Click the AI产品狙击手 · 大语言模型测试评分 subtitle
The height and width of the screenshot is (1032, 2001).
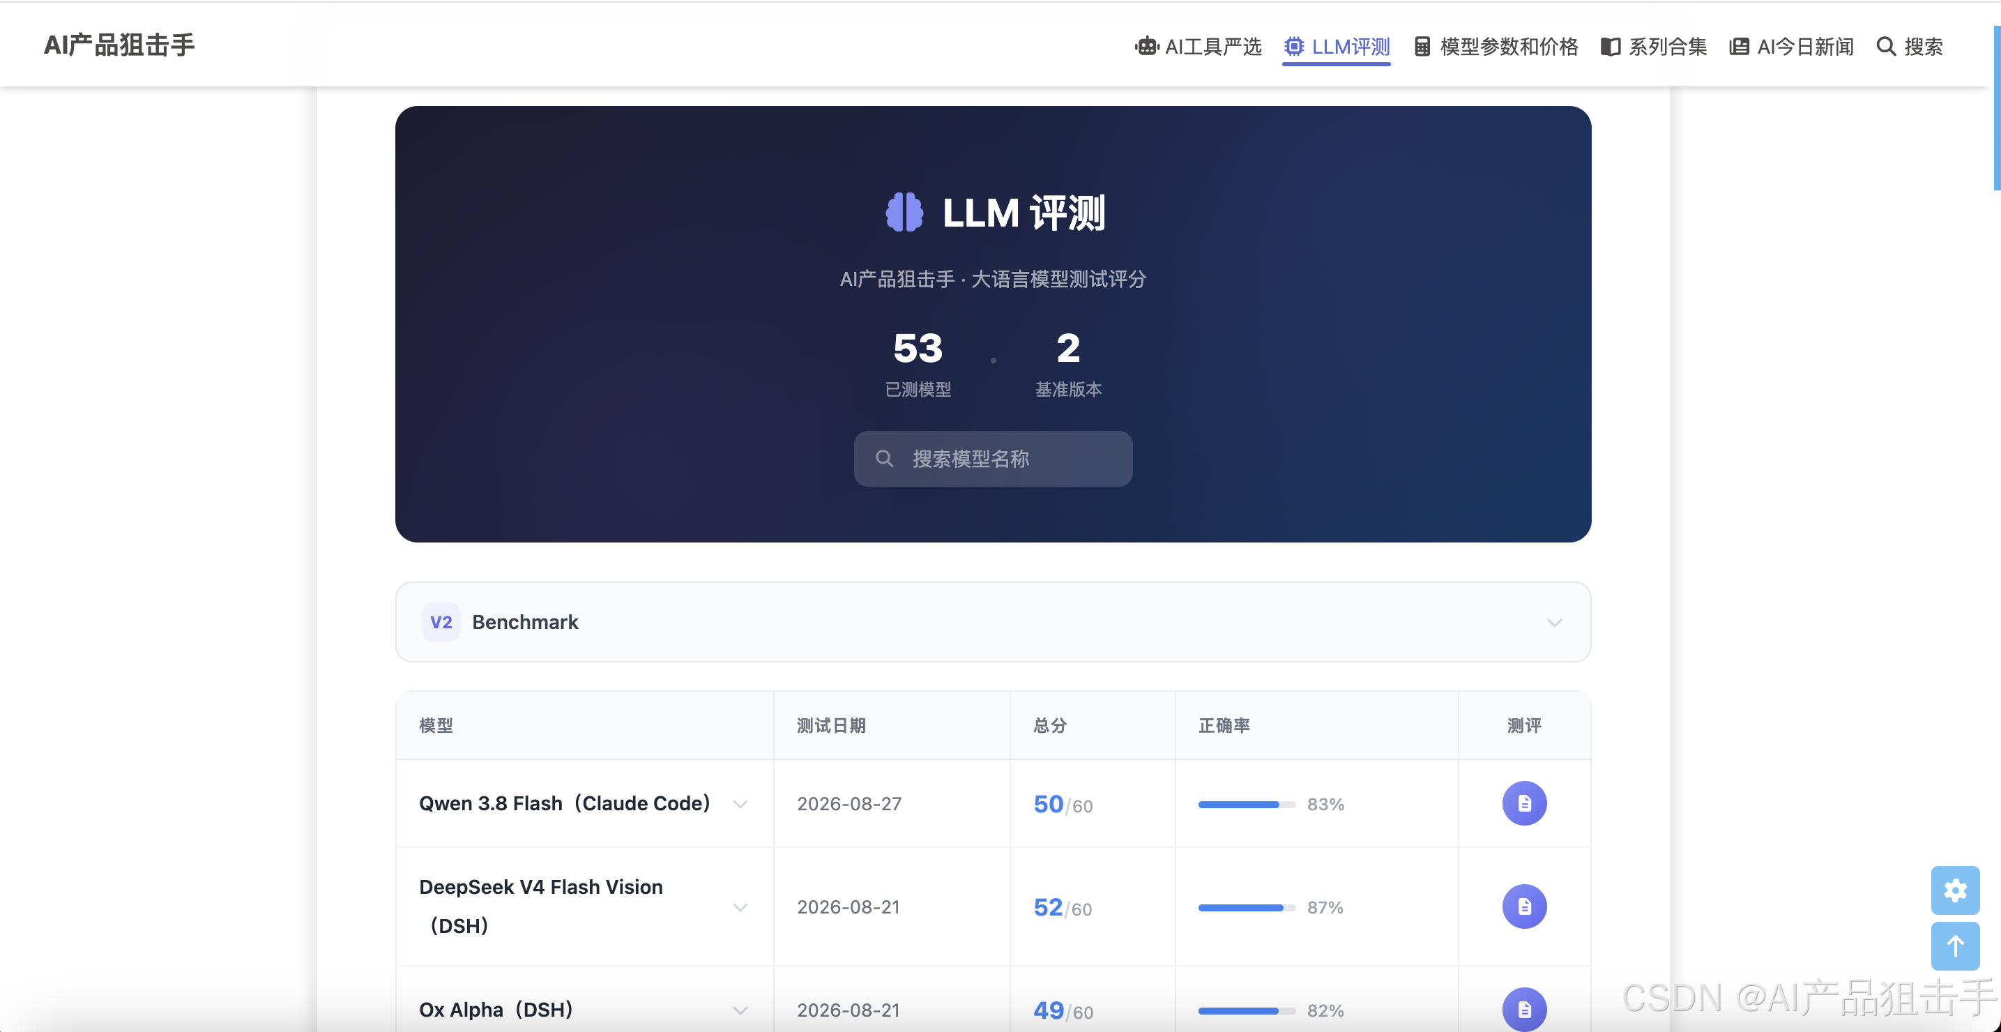click(993, 279)
